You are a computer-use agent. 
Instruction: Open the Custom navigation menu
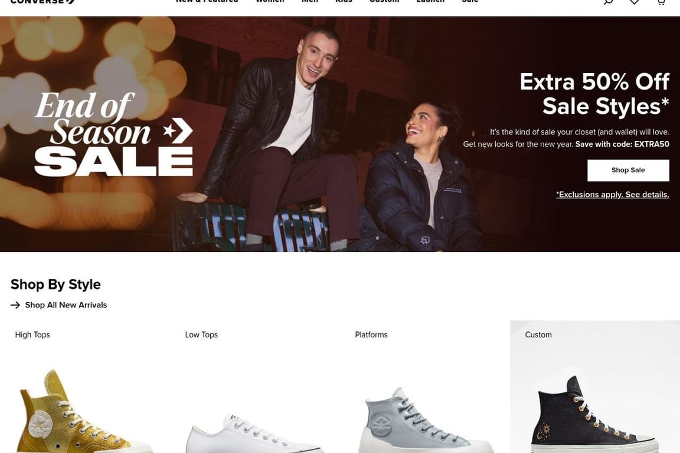pos(384,1)
